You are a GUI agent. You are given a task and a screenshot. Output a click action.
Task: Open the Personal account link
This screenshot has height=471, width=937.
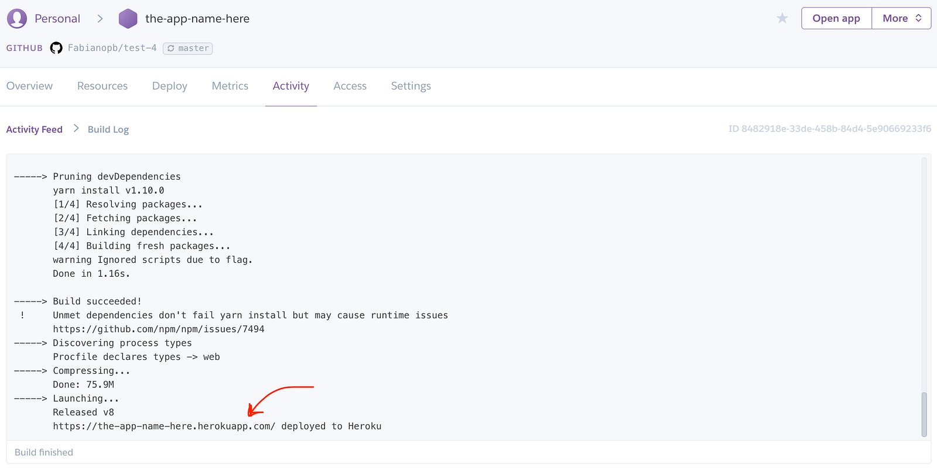point(57,19)
